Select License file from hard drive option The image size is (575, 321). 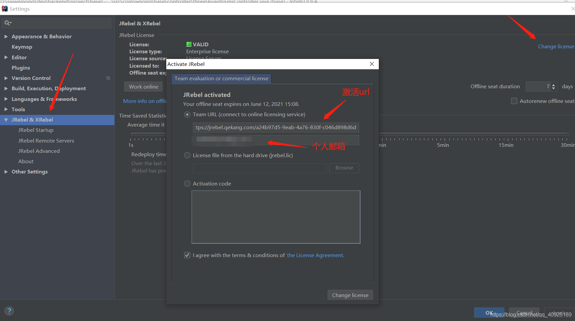[187, 156]
